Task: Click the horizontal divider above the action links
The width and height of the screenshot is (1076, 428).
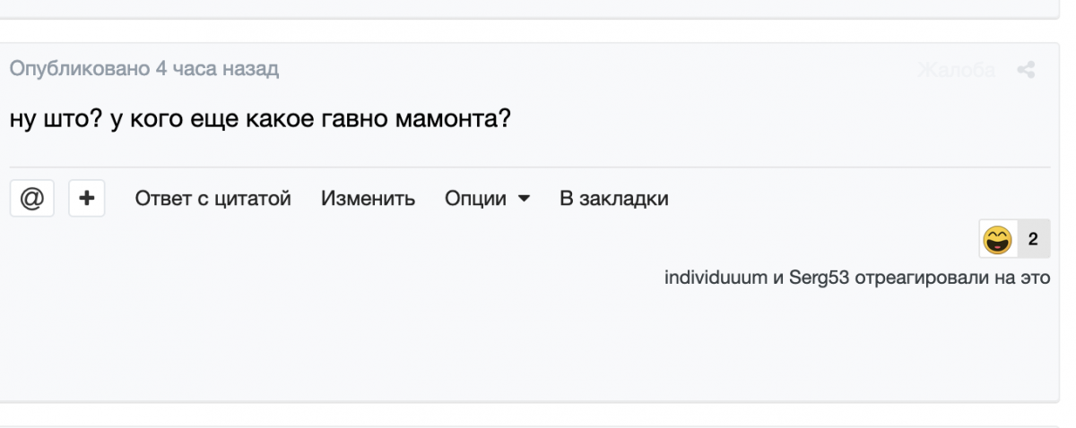Action: click(x=530, y=167)
